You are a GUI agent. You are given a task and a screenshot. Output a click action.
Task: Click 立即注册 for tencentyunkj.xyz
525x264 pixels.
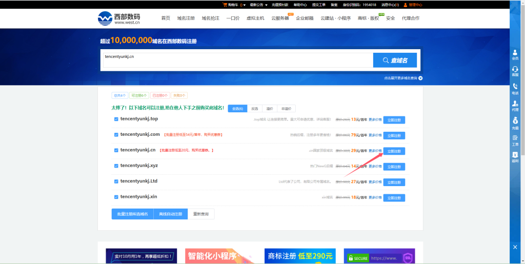coord(394,167)
